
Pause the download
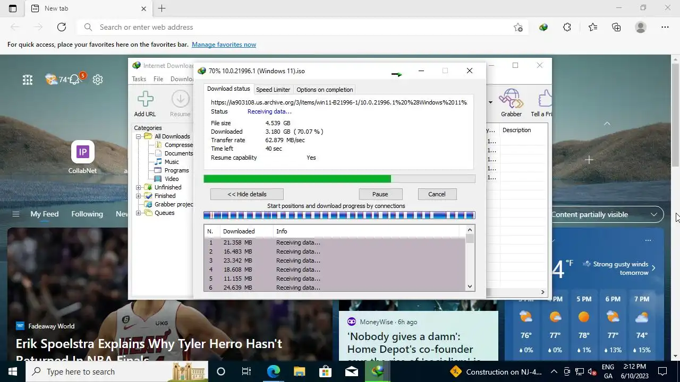tap(380, 194)
